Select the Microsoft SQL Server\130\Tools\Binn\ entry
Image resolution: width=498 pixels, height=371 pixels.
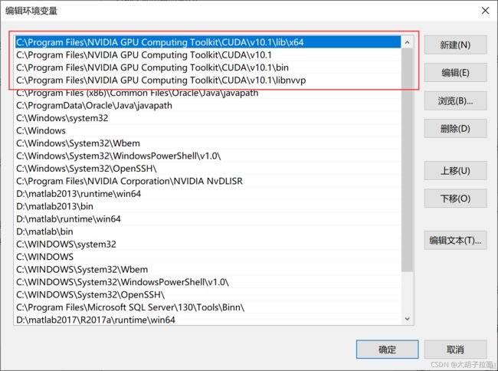point(208,307)
